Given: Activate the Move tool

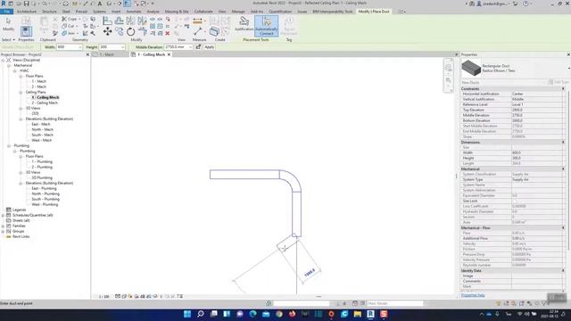Looking at the screenshot, I should pyautogui.click(x=107, y=32).
